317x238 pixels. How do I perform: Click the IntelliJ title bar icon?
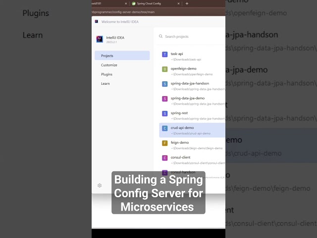click(97, 21)
